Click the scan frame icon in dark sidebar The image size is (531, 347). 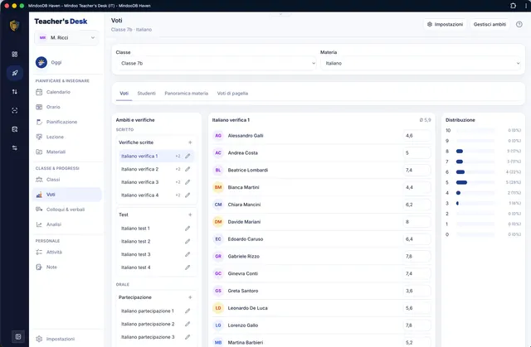point(15,110)
